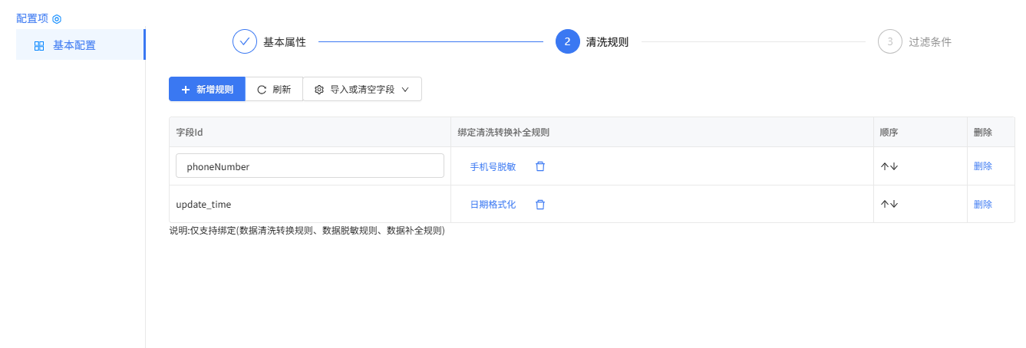
Task: Open the 日期格式化 rule link
Action: pos(493,205)
